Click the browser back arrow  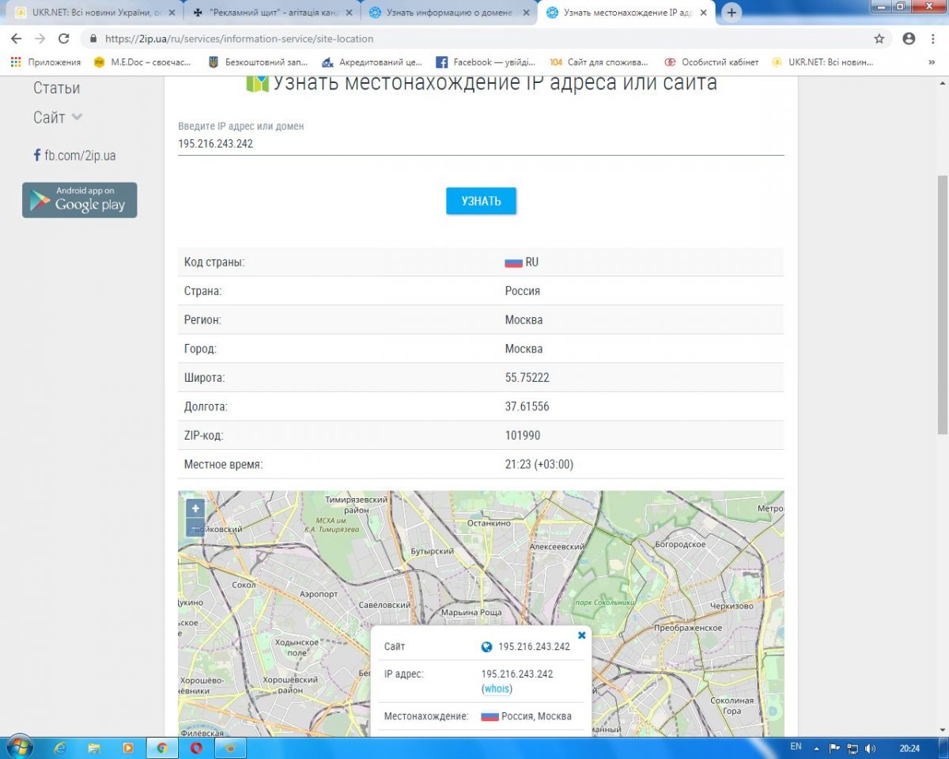(x=16, y=39)
